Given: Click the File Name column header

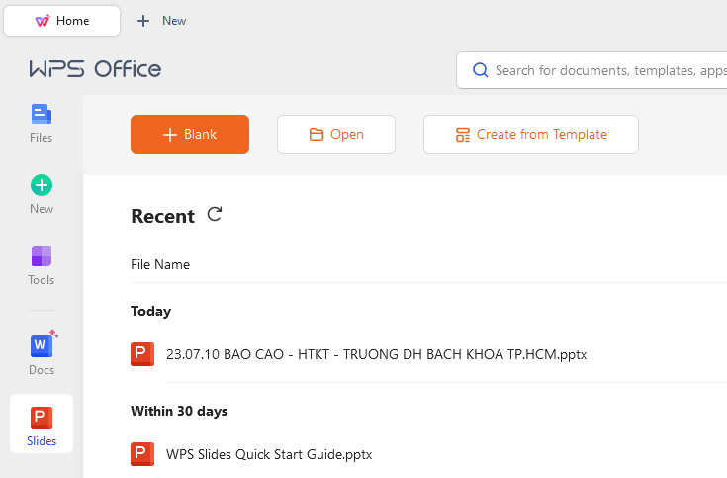Looking at the screenshot, I should pyautogui.click(x=160, y=264).
